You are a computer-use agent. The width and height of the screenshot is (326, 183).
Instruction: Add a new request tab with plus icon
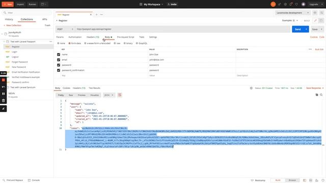click(x=96, y=15)
